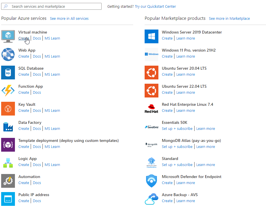Click the MongoDB Atlas logo
This screenshot has width=266, height=213.
[152, 145]
